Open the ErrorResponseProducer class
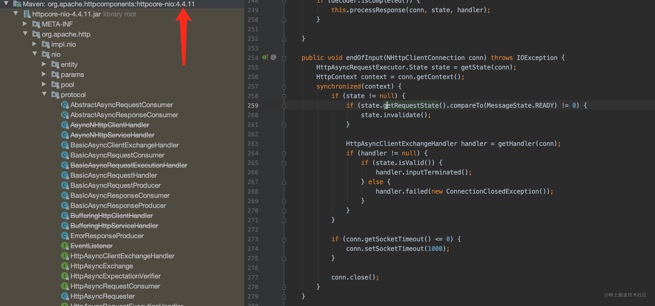This screenshot has width=655, height=306. (x=107, y=236)
